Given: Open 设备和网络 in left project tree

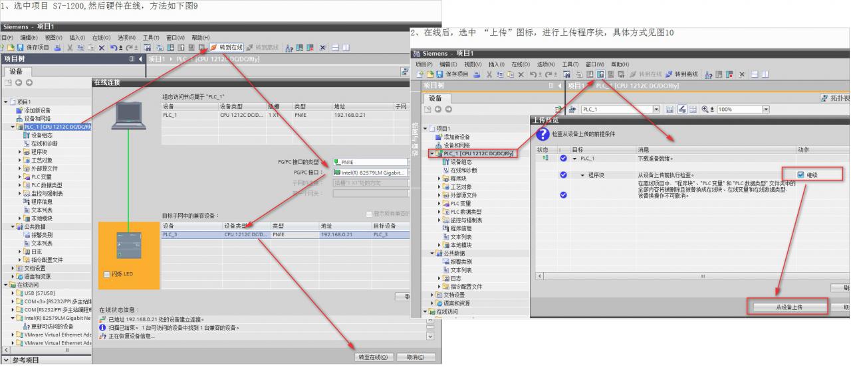Looking at the screenshot, I should [x=38, y=118].
